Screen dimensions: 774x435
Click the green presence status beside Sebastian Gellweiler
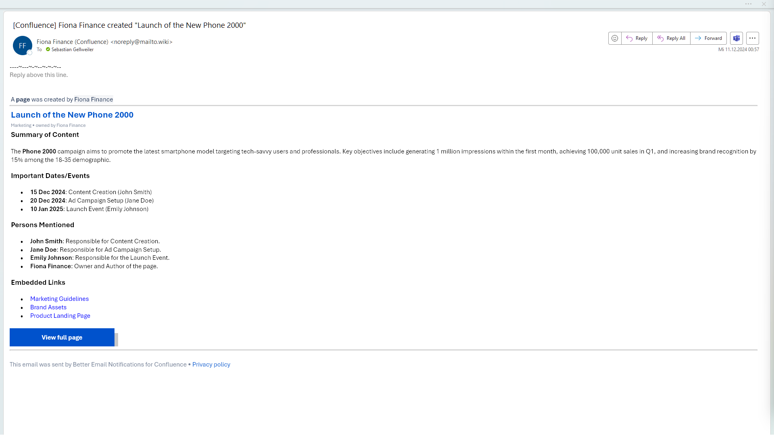click(48, 50)
